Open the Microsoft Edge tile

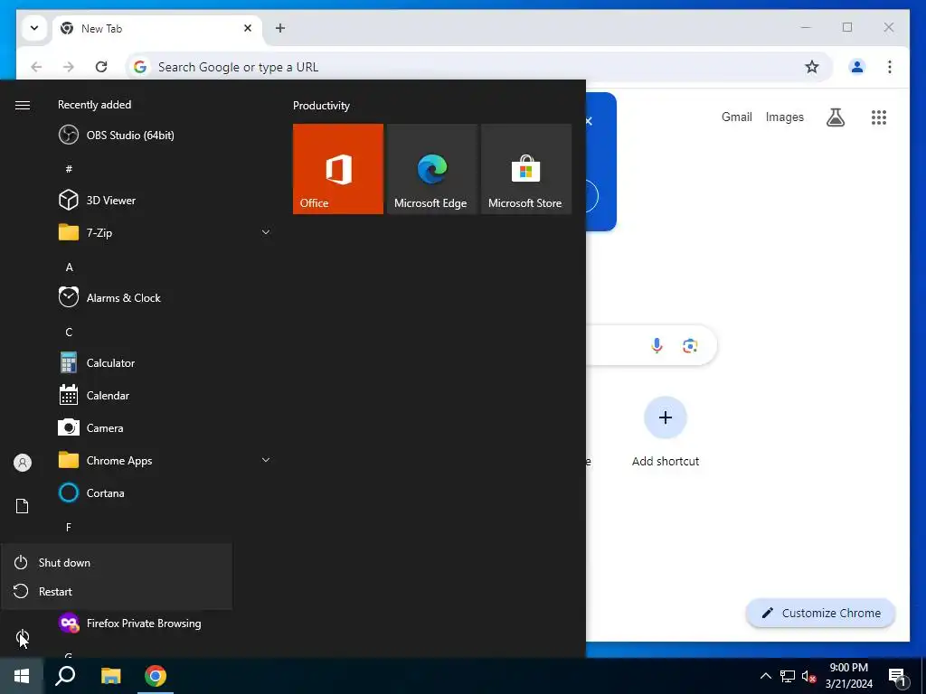tap(431, 169)
